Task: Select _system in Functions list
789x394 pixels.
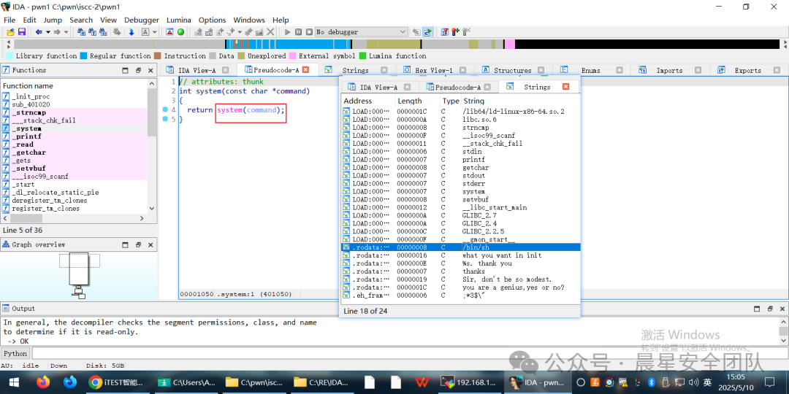Action: pyautogui.click(x=75, y=128)
